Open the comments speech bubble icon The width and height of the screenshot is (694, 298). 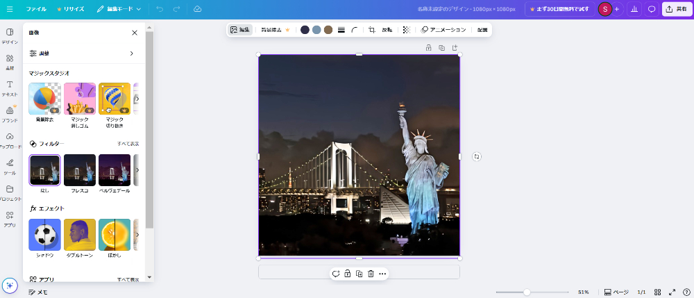652,9
